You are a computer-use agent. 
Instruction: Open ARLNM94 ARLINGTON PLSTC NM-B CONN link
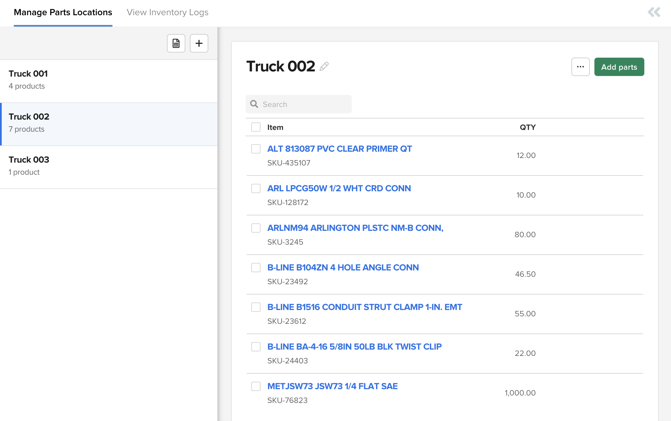[x=355, y=228]
